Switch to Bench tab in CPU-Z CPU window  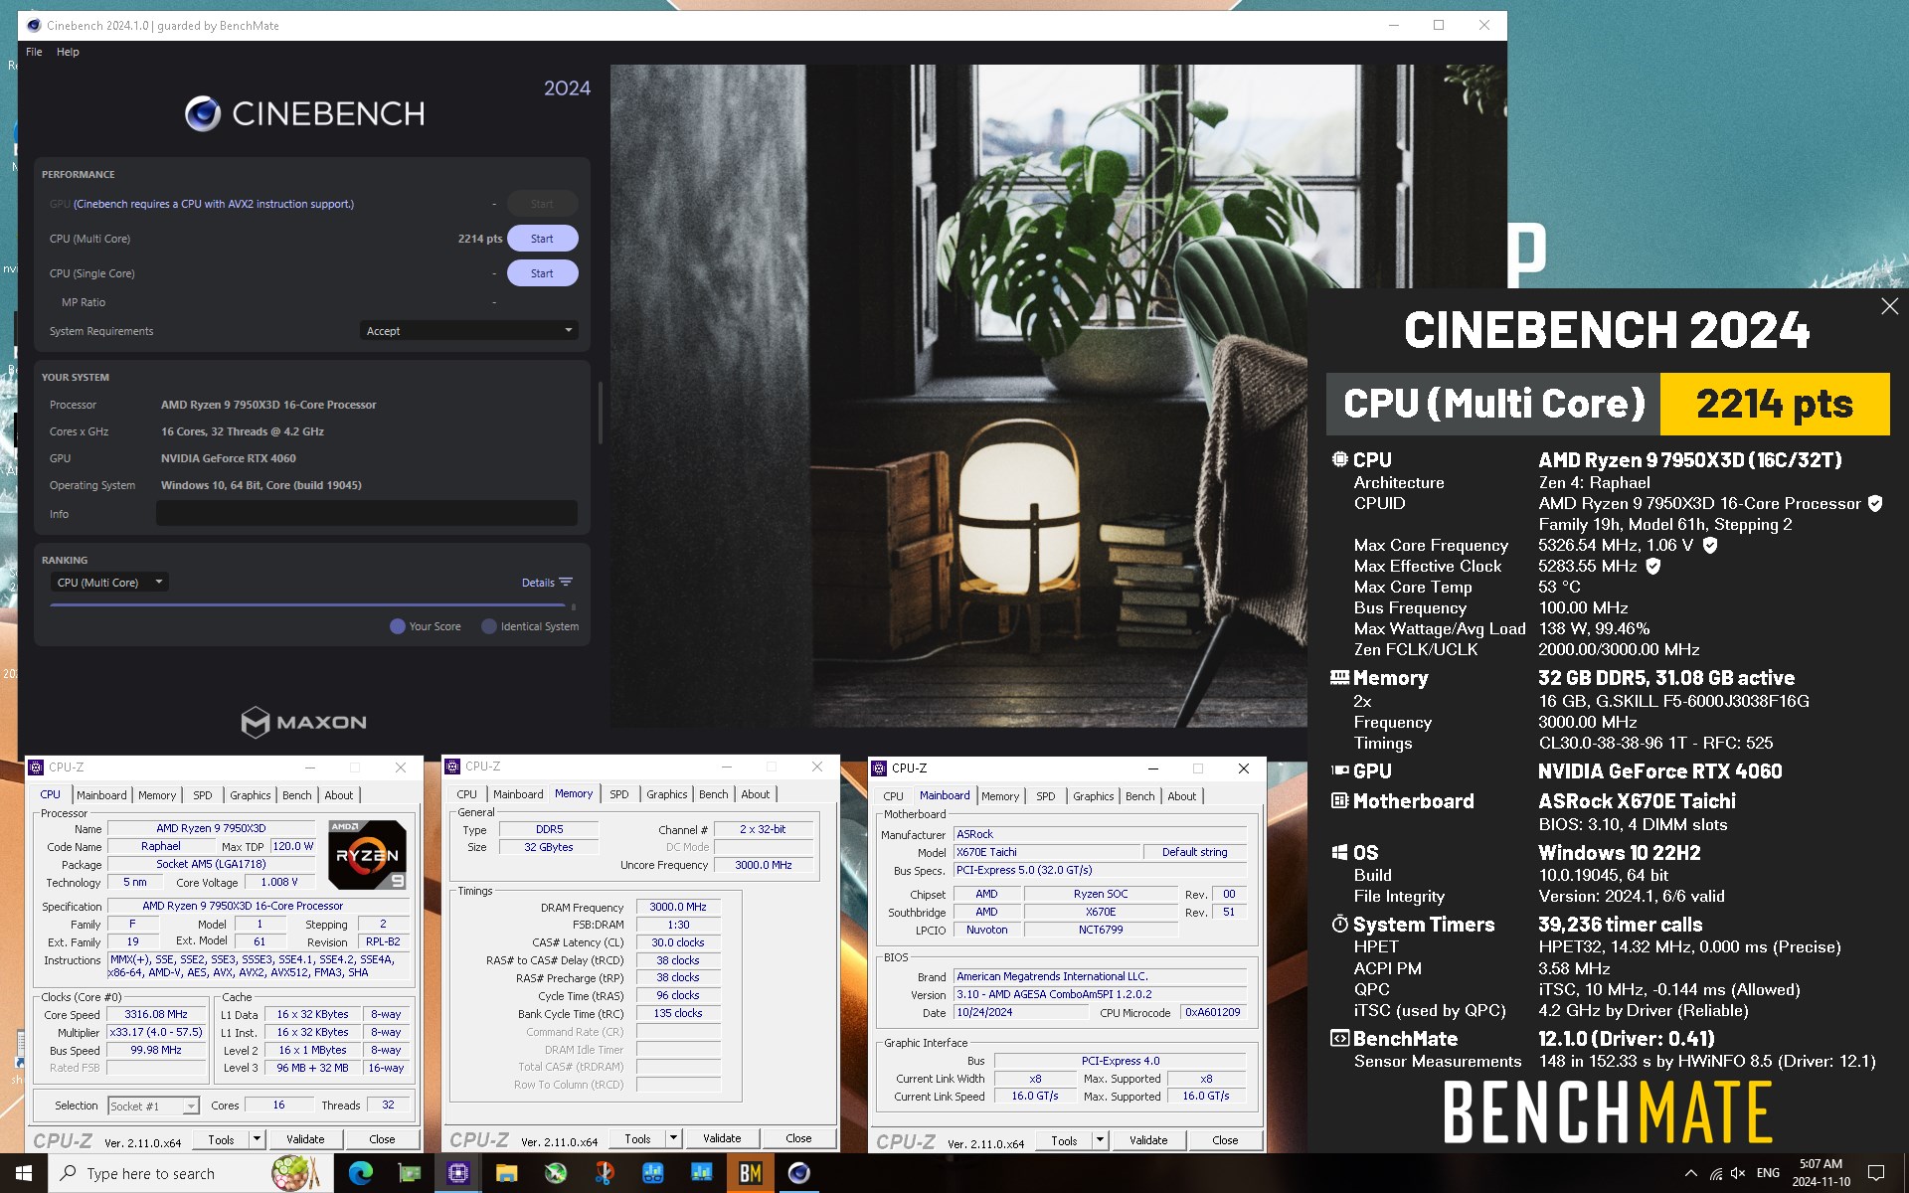pos(297,795)
